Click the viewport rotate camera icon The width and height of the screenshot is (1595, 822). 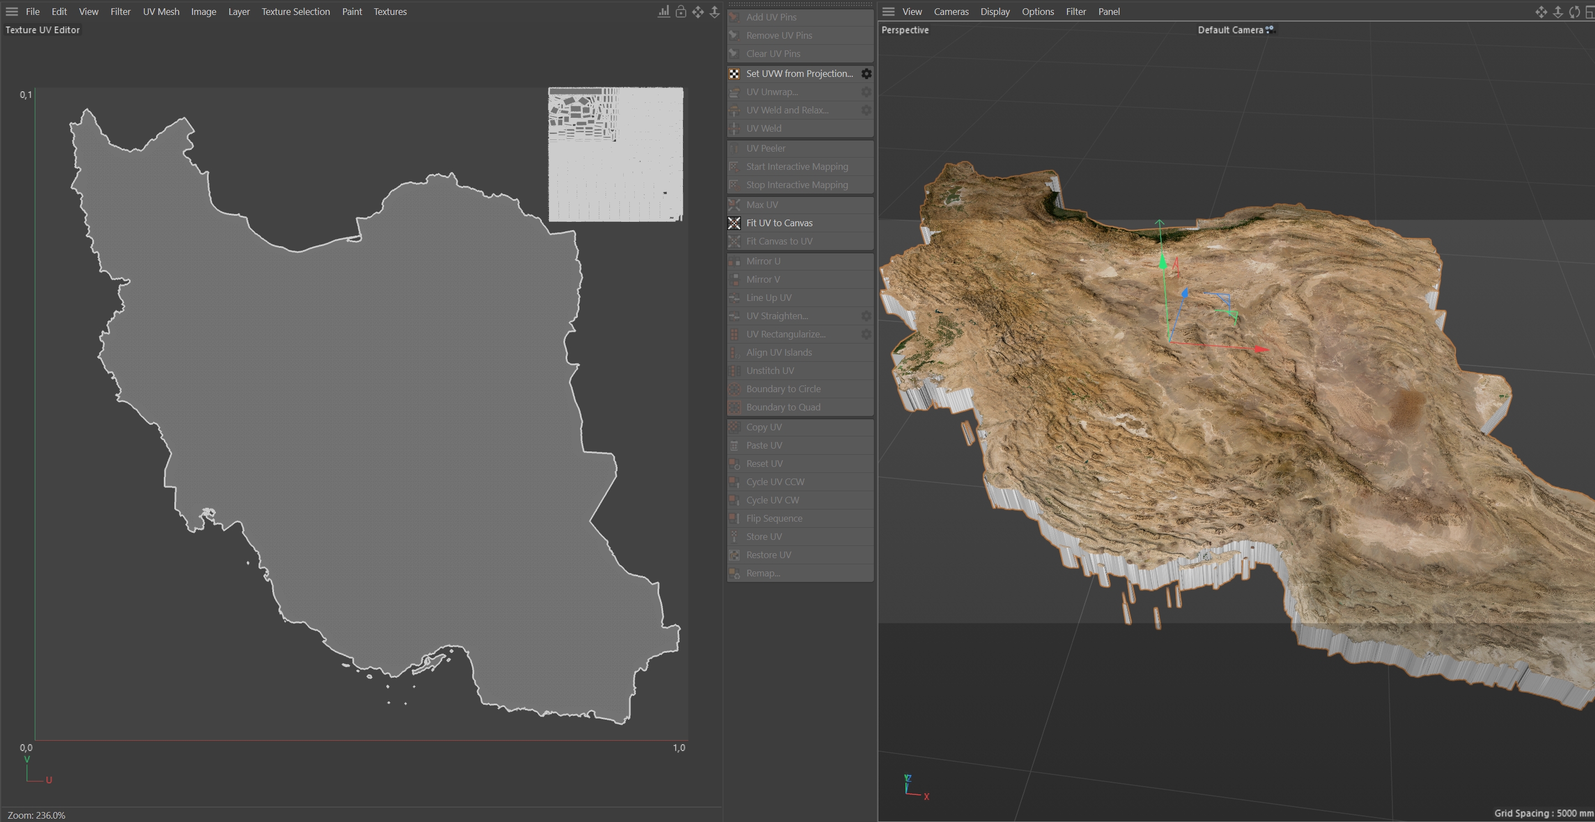pyautogui.click(x=1574, y=12)
